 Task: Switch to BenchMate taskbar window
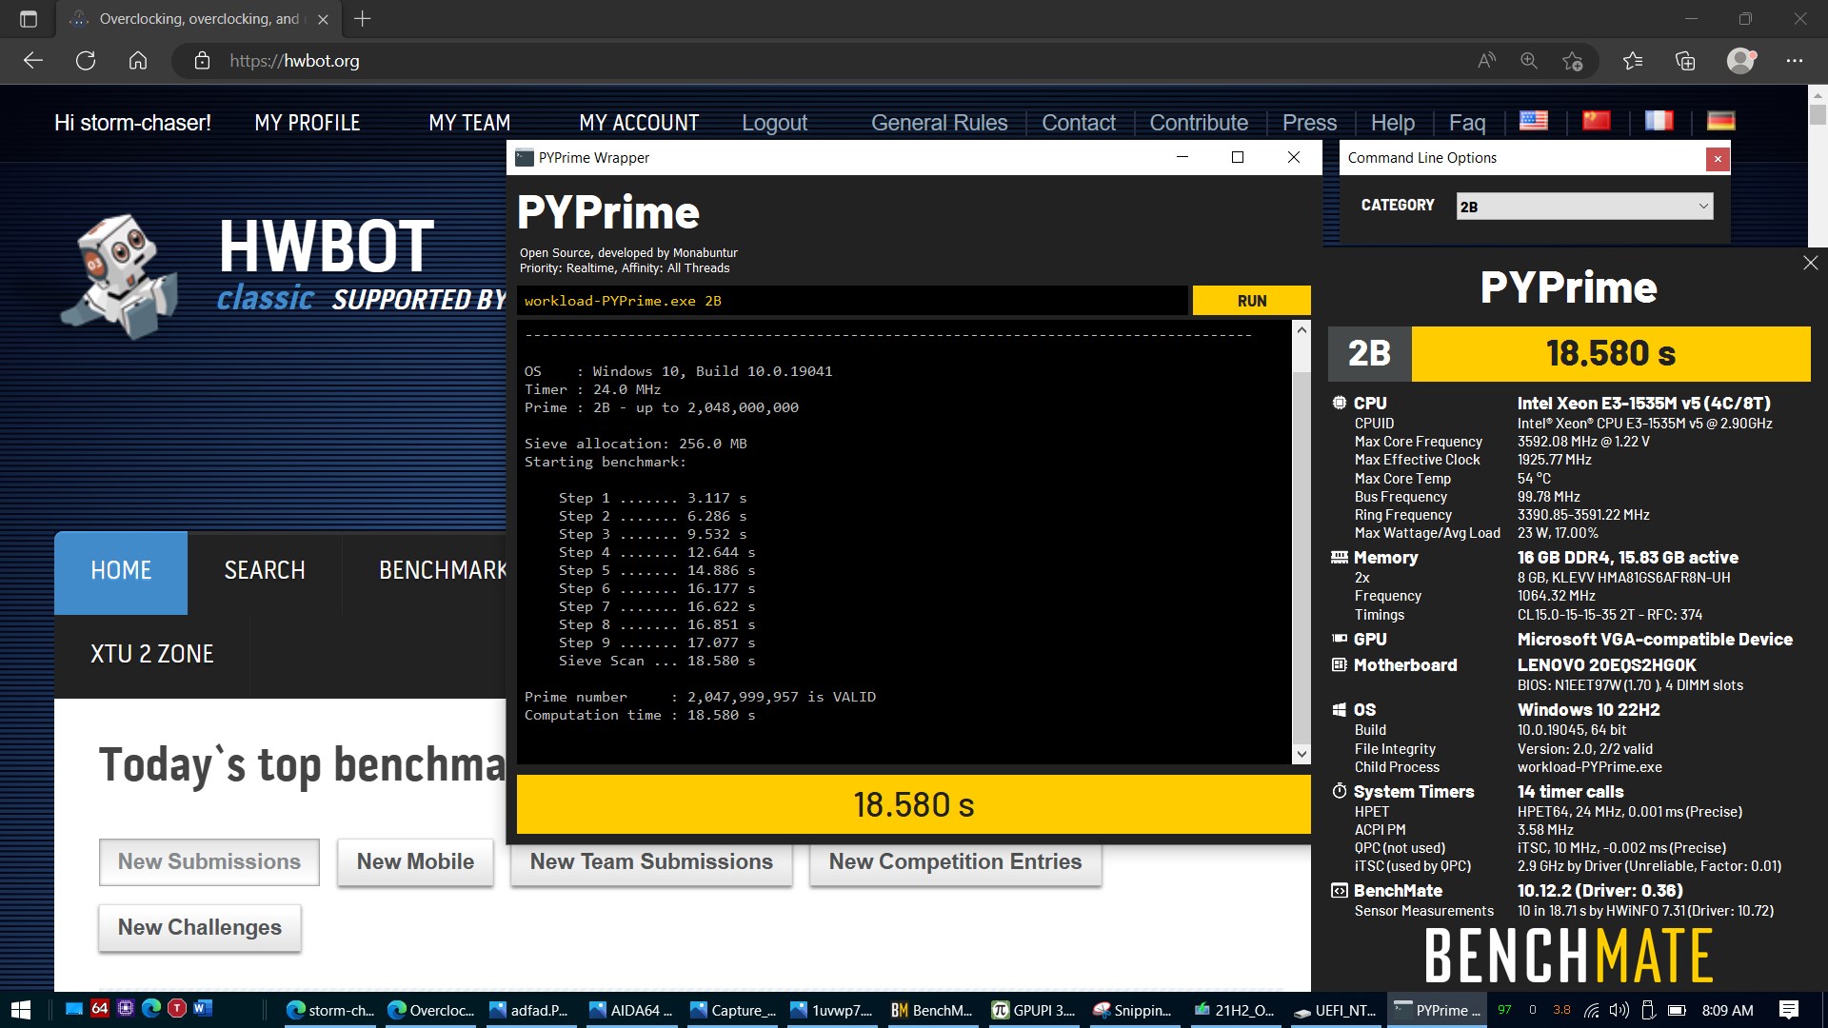click(931, 1011)
